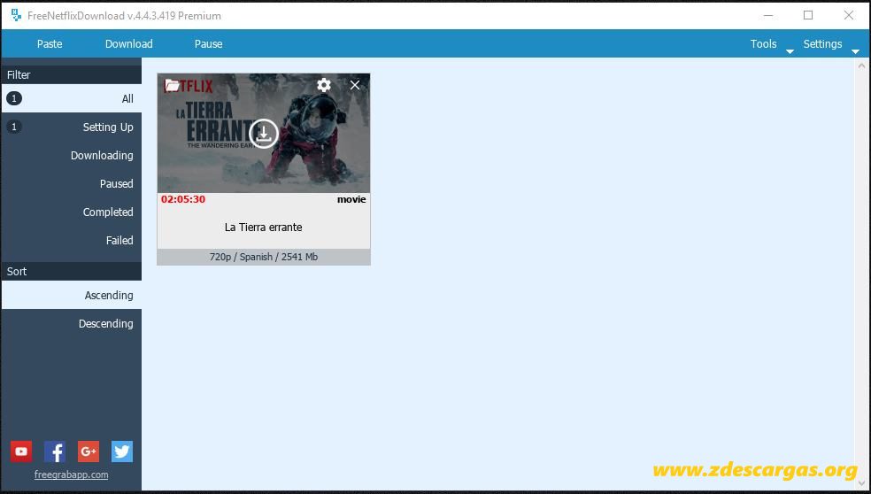
Task: Click the 720p / Spanish / 2541 Mb info bar
Action: (264, 257)
